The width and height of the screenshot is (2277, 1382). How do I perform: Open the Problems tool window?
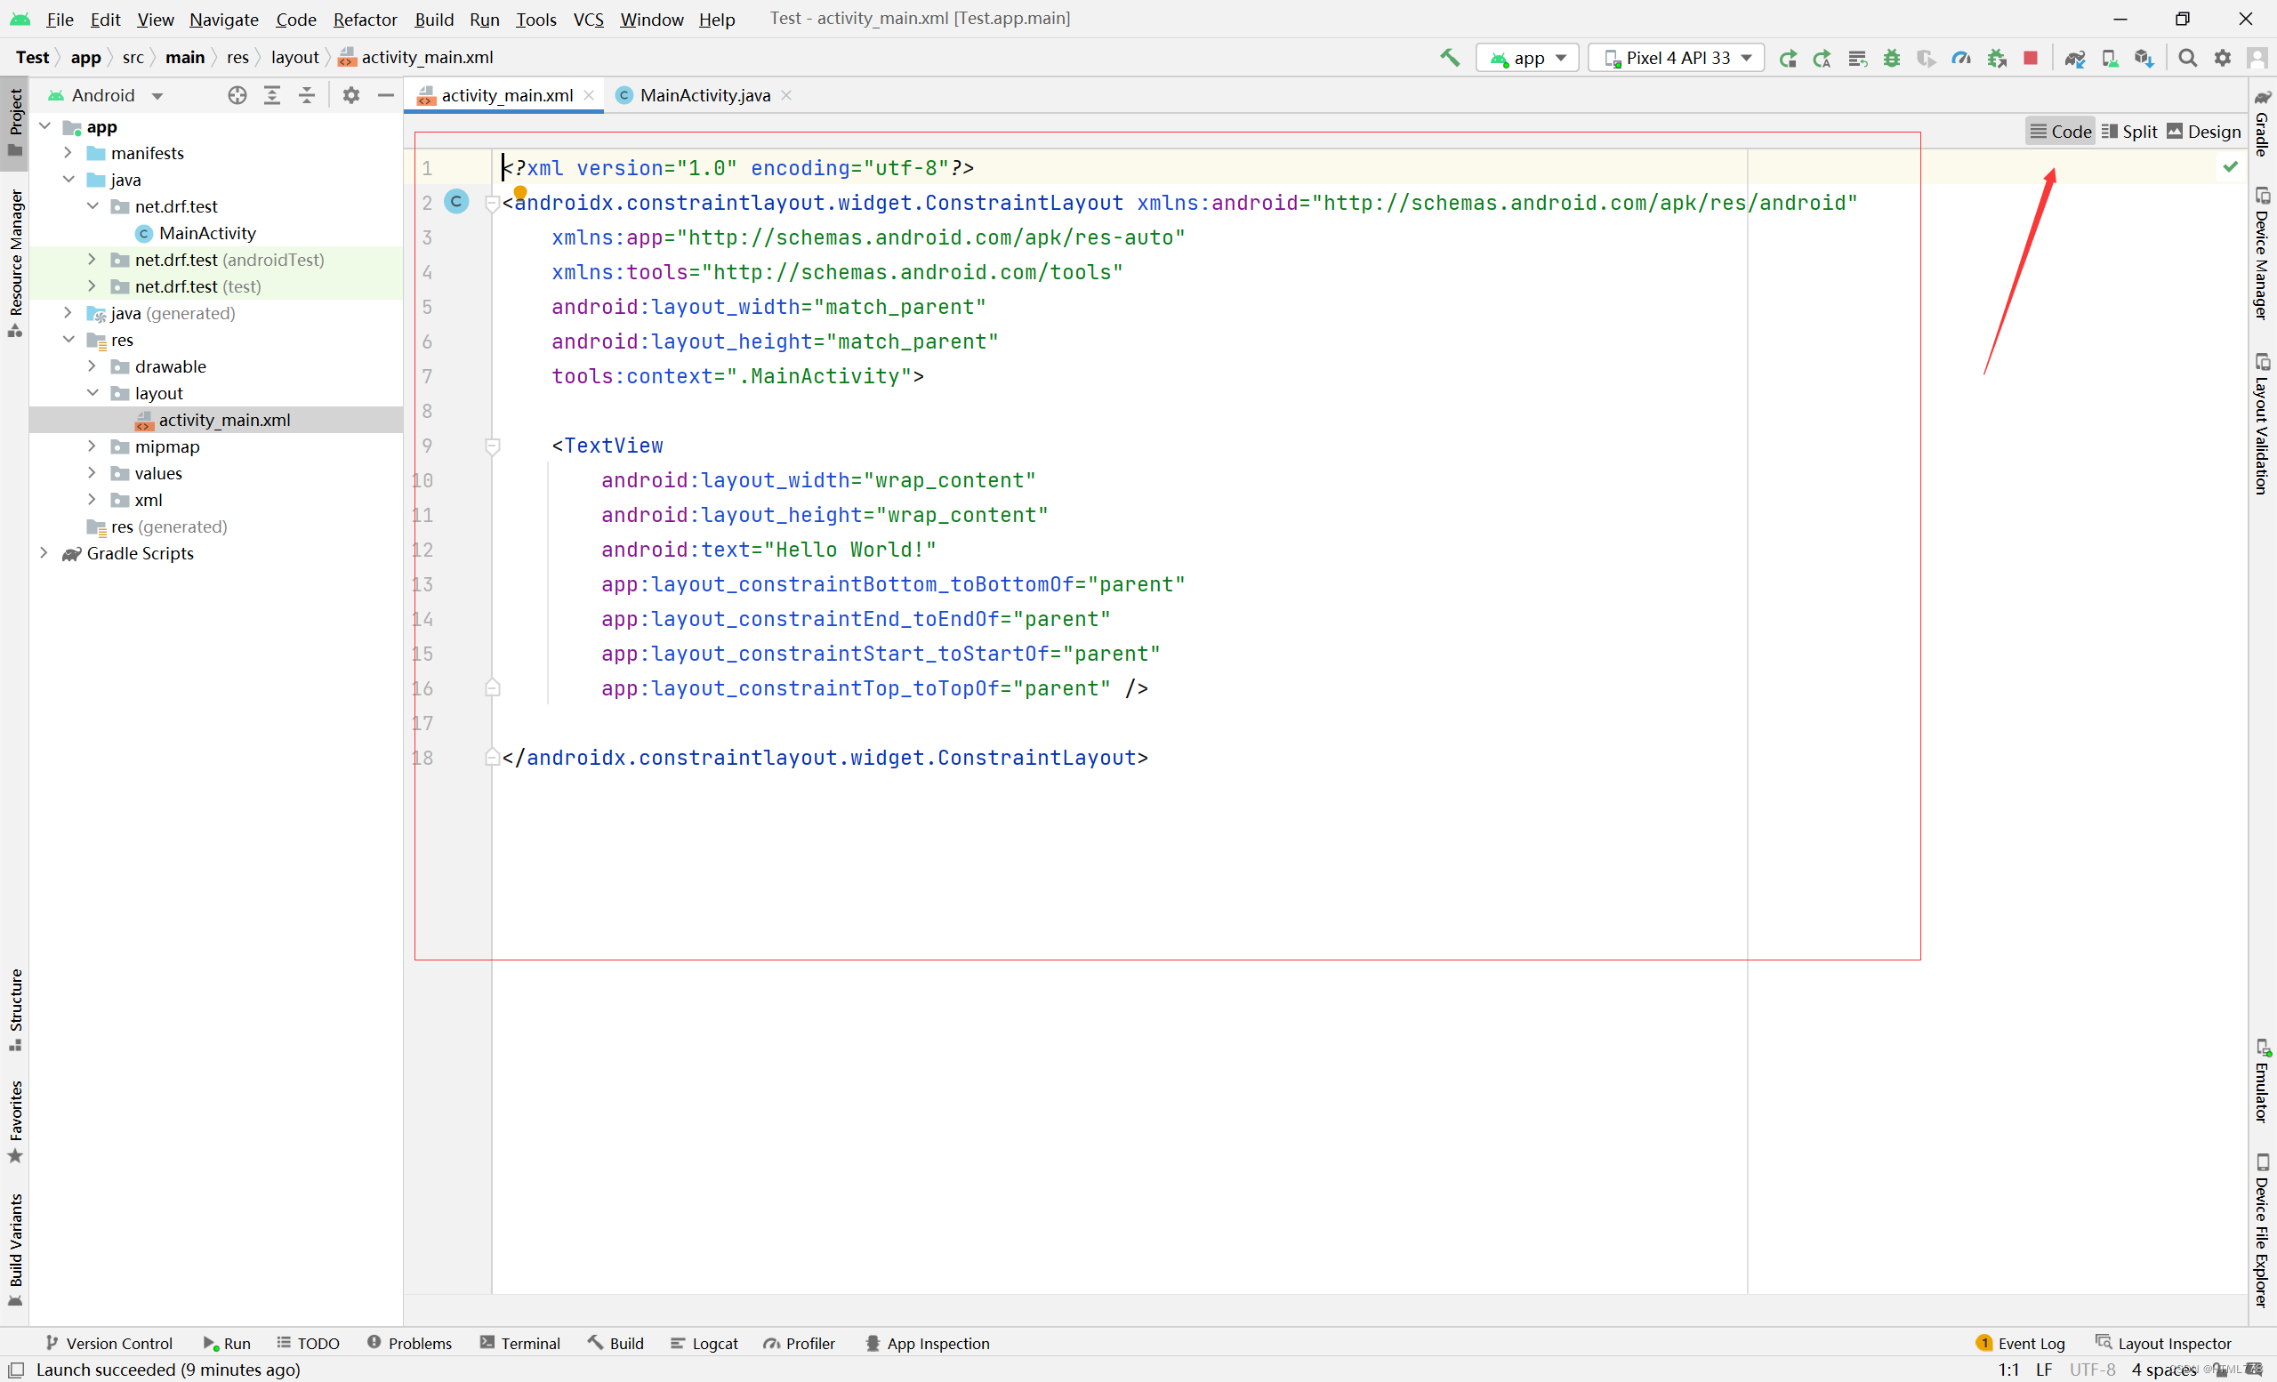[x=409, y=1343]
